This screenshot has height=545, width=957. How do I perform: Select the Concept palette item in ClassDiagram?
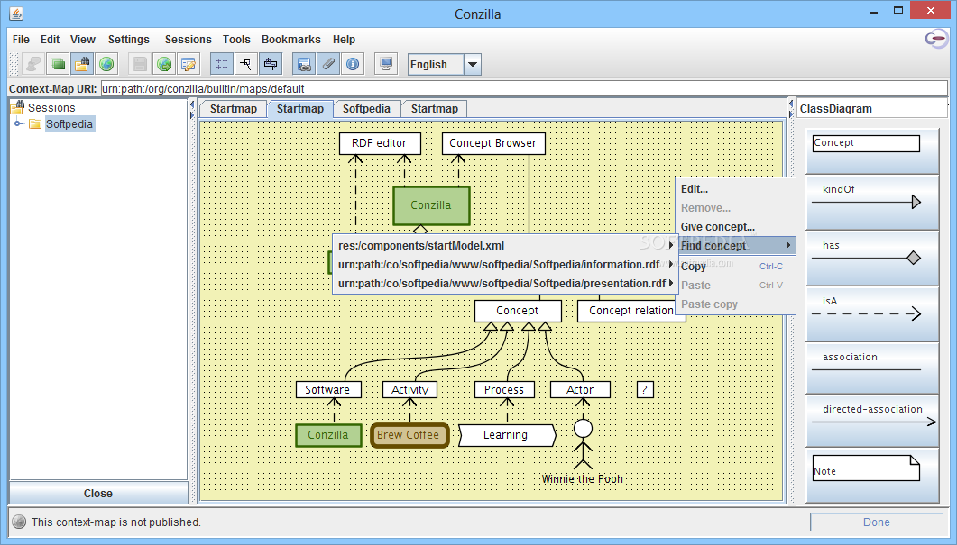[x=872, y=150]
